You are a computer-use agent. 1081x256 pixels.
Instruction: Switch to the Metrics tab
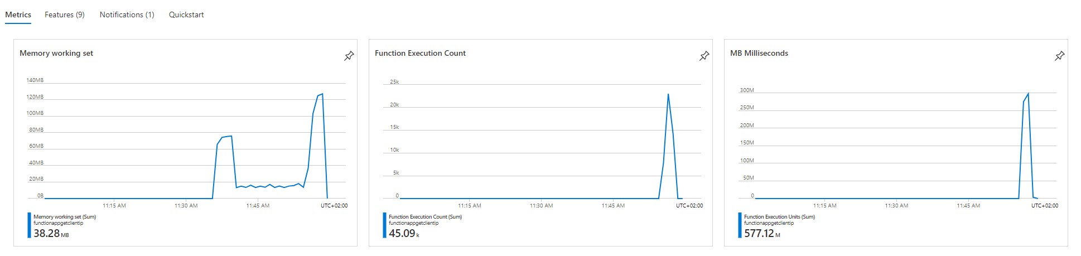[18, 15]
